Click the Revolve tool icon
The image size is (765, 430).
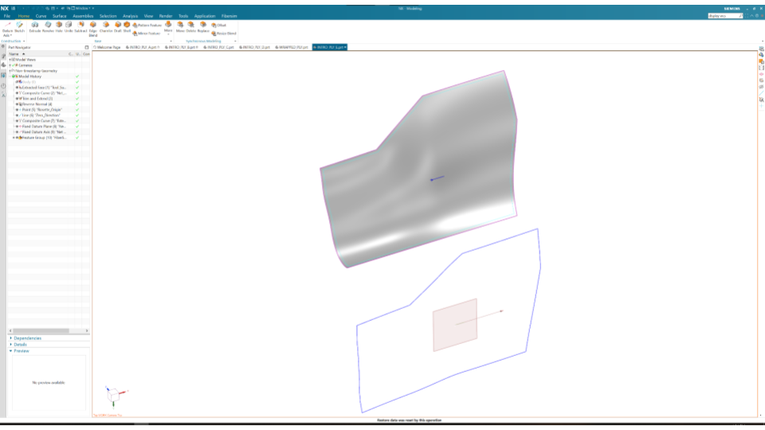(48, 26)
